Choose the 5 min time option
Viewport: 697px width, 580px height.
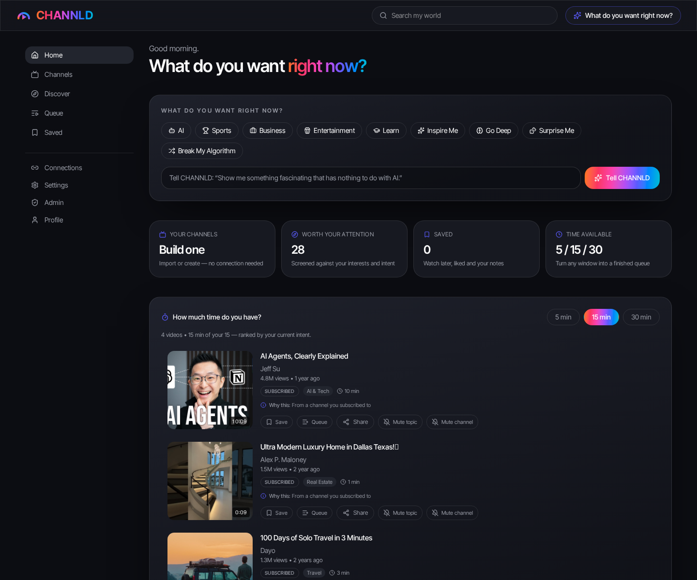click(563, 317)
